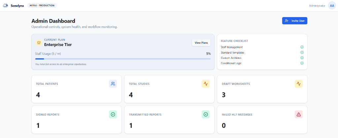Screen dimensions: 338x138
Task: Open the Signed Reports card
Action: 77,120
